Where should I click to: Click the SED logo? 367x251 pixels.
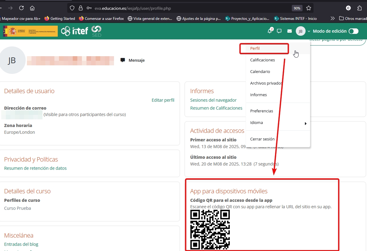click(97, 31)
